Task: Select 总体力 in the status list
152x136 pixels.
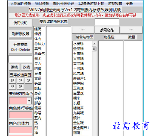Action: (x=39, y=44)
